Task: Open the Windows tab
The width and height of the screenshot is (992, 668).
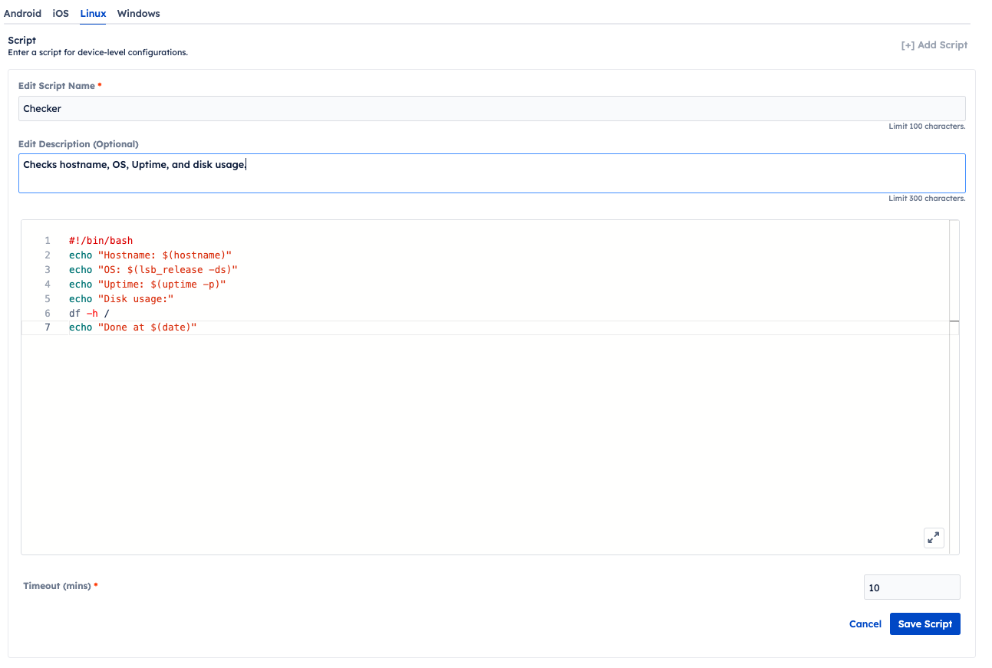Action: point(139,13)
